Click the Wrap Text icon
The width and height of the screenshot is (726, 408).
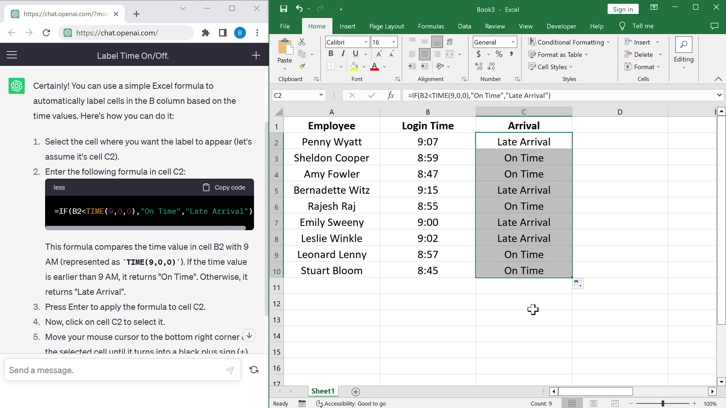(x=450, y=42)
